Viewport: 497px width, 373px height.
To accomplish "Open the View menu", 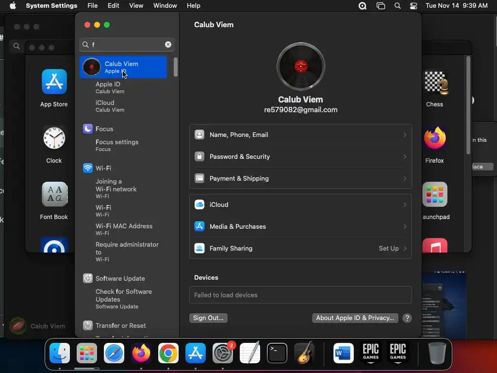I will click(136, 6).
